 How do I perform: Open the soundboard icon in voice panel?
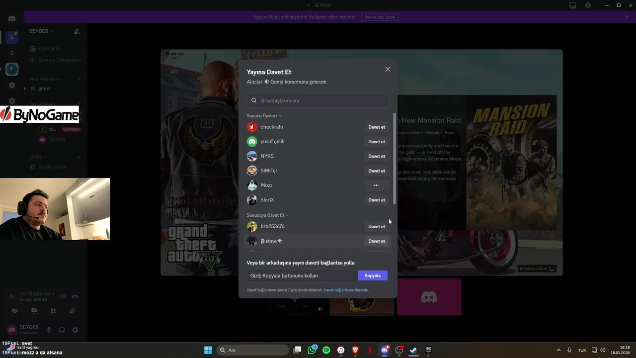click(72, 311)
